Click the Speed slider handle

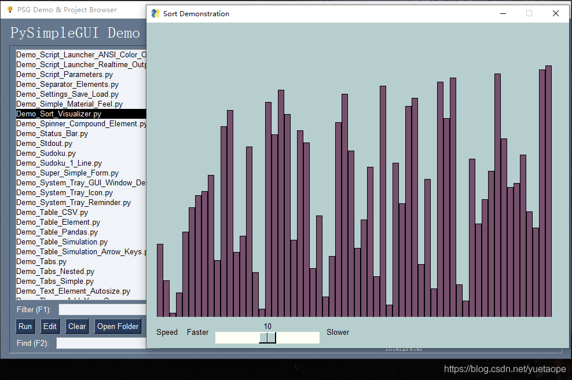[x=267, y=337]
